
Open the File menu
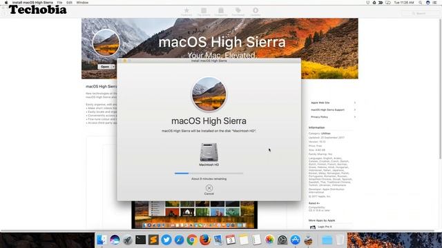pos(60,3)
